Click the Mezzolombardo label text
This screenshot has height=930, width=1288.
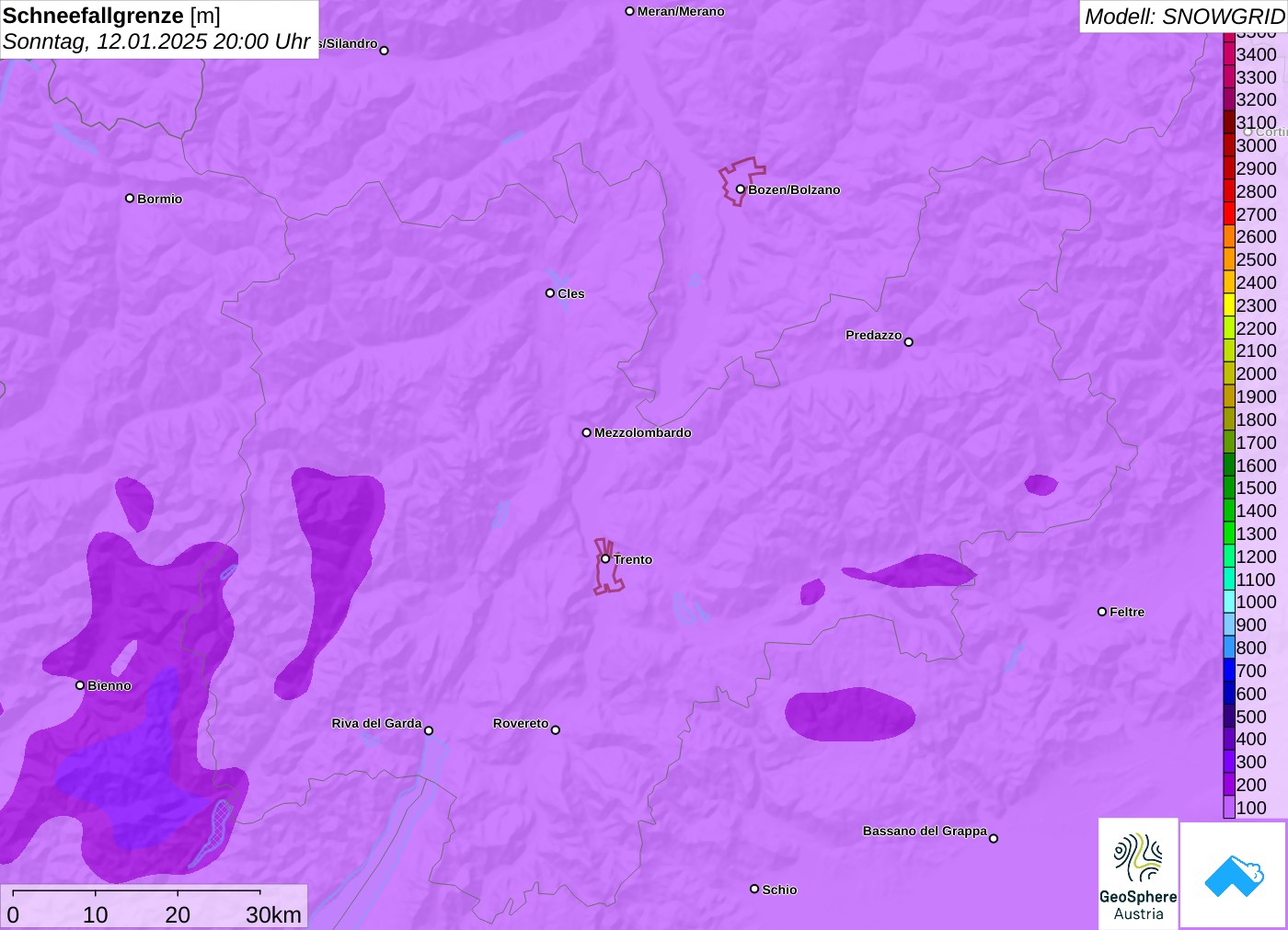point(643,432)
